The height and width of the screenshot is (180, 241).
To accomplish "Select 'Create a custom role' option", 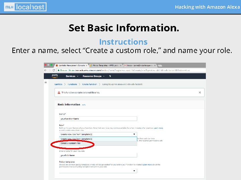I will point(98,143).
